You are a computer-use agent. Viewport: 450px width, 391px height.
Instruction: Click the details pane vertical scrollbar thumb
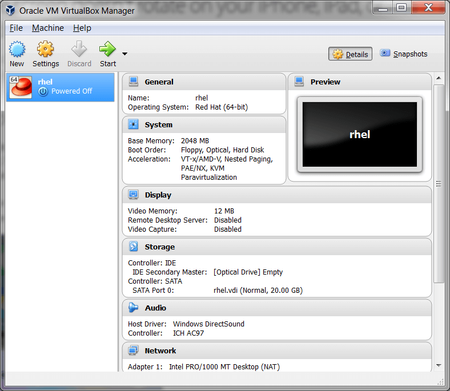point(439,184)
